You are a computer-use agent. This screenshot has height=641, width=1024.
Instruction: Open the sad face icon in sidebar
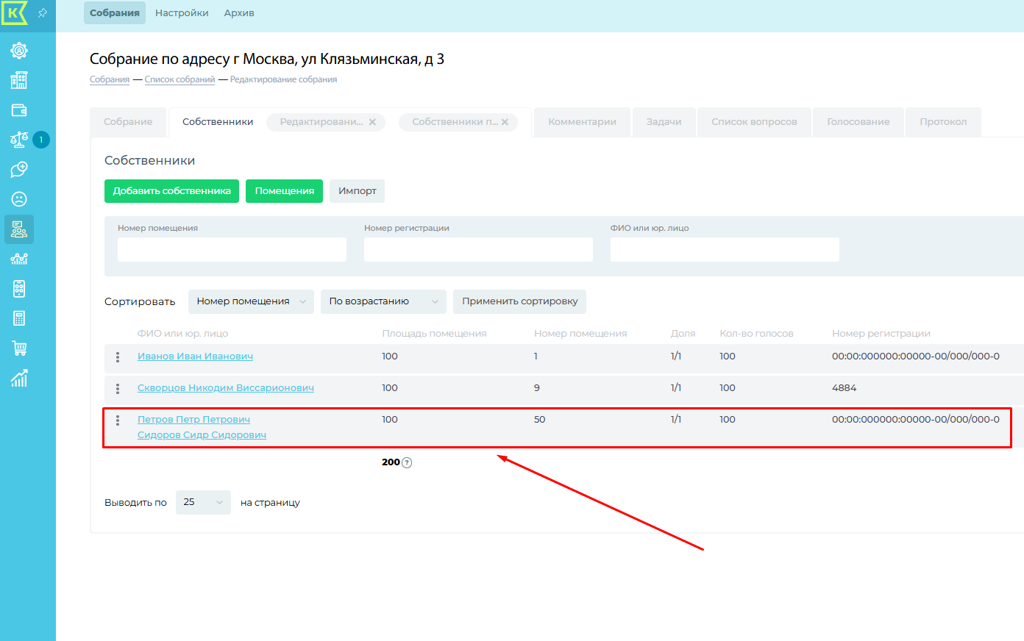pos(19,199)
